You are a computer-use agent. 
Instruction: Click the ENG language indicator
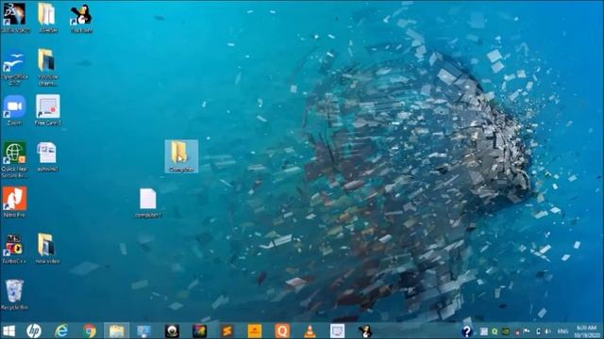[x=562, y=331]
